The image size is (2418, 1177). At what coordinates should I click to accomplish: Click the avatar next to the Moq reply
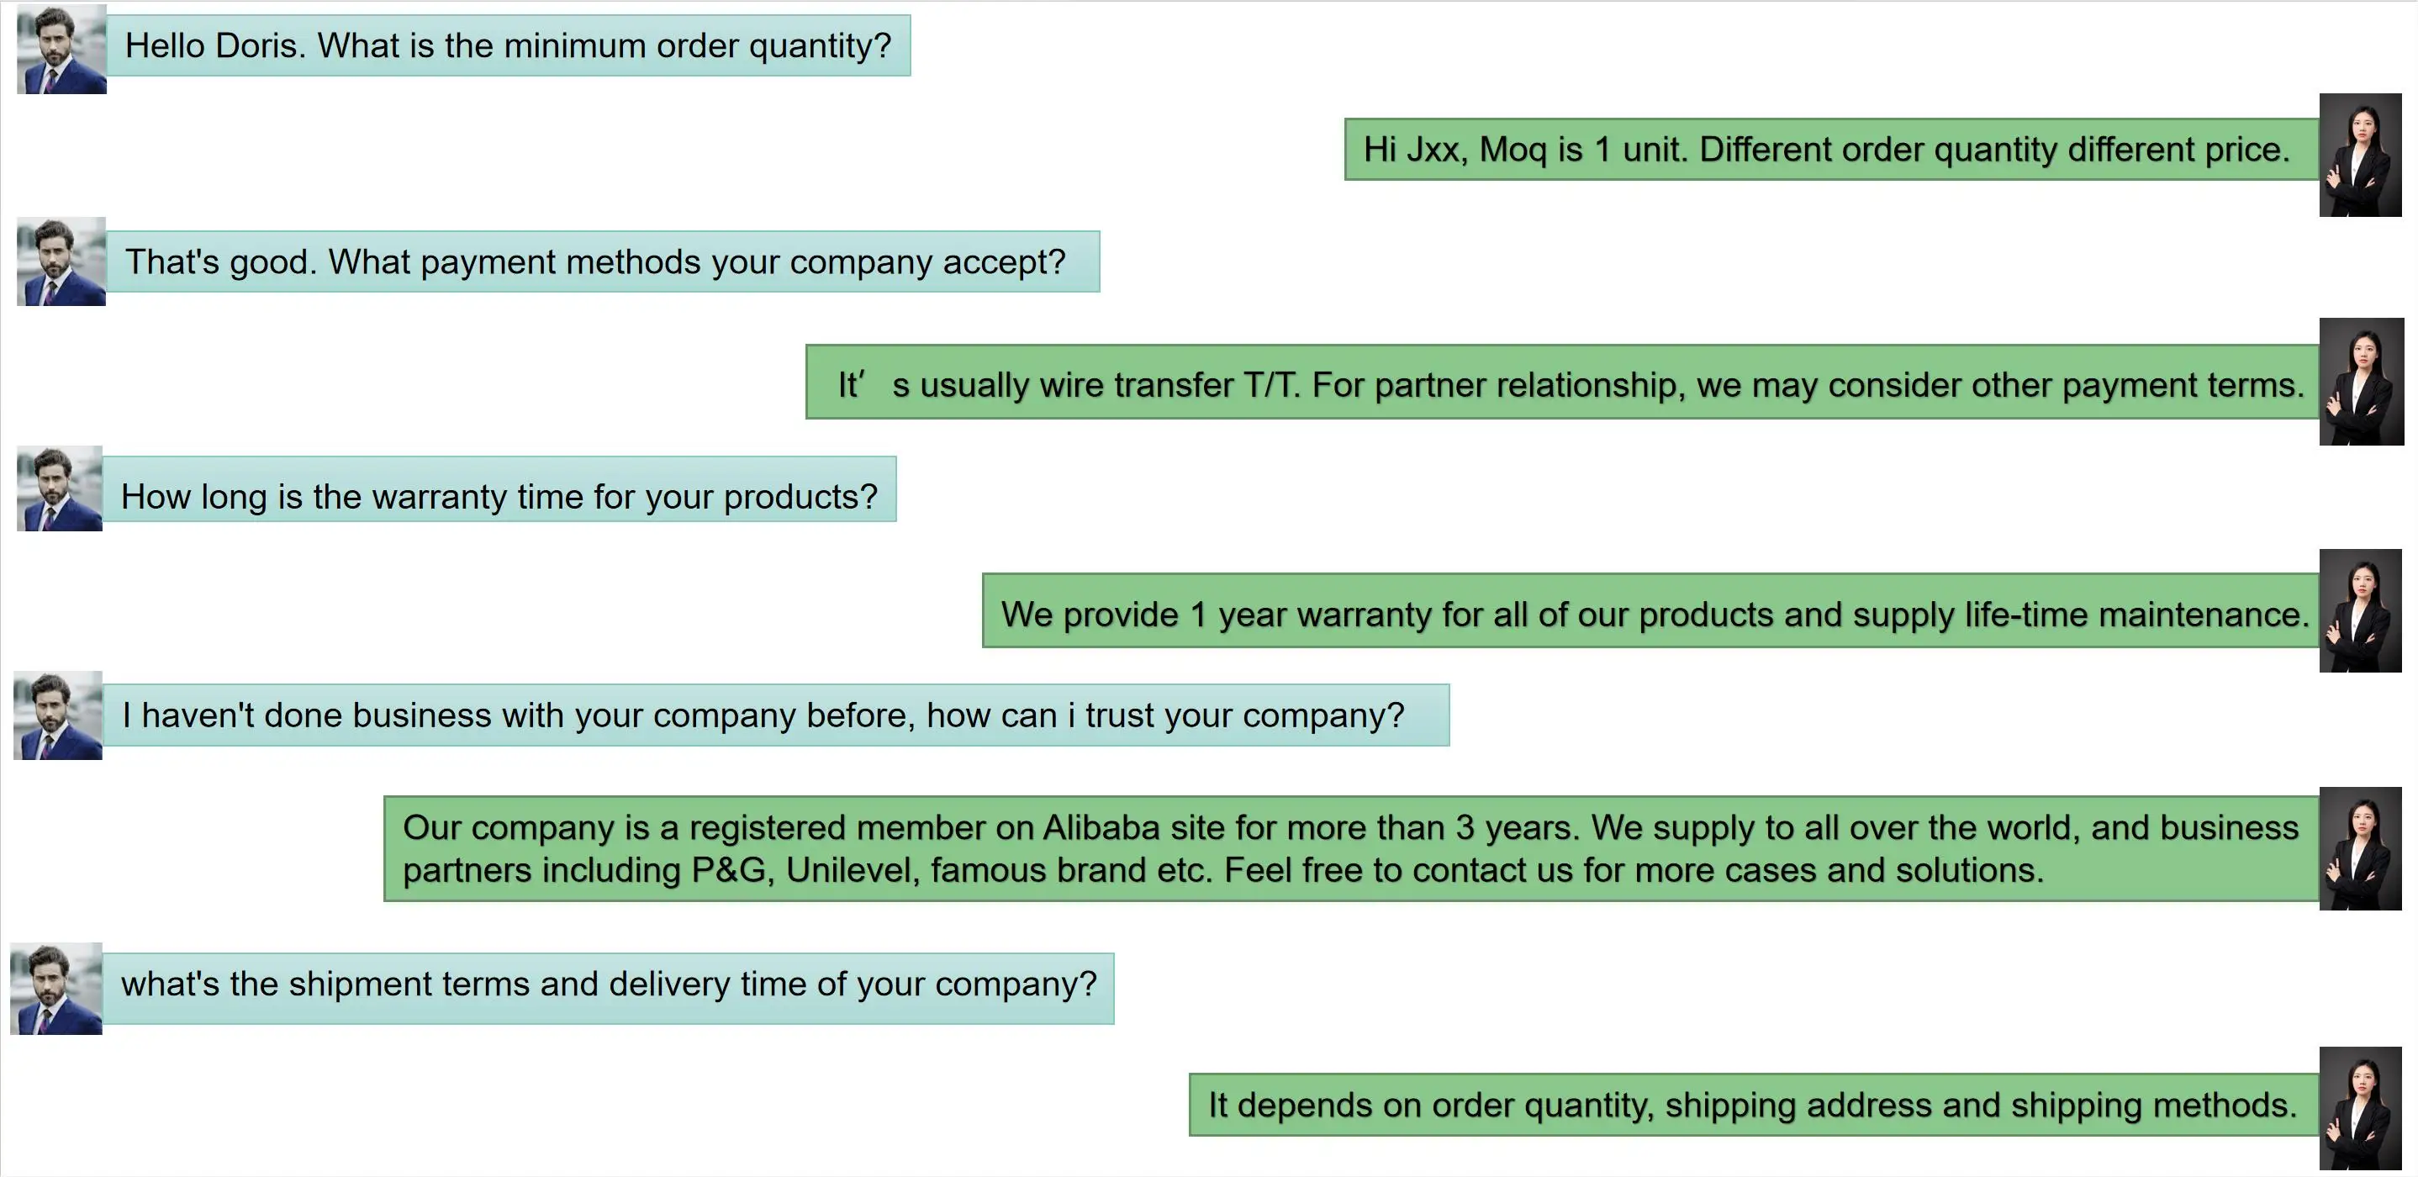(x=2360, y=155)
